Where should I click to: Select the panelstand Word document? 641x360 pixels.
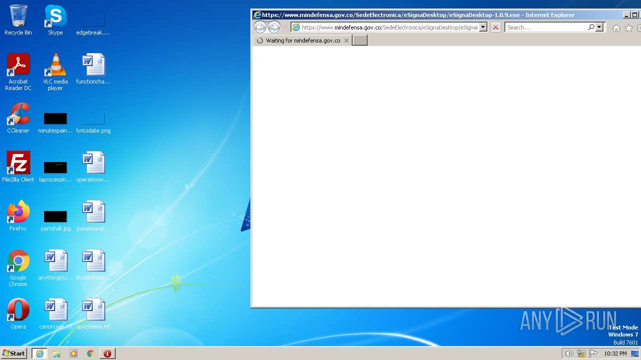(x=93, y=216)
